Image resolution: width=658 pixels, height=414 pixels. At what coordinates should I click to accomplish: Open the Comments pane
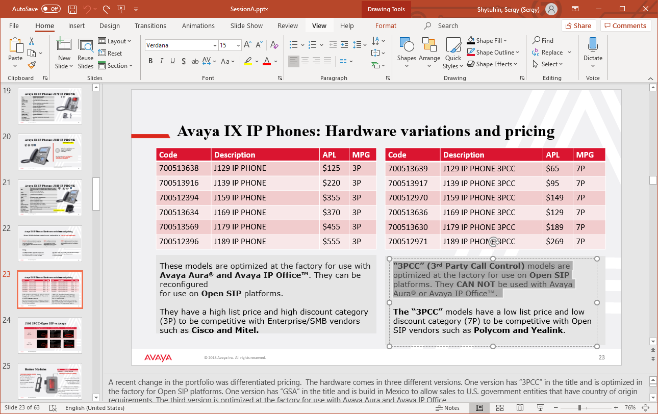pyautogui.click(x=626, y=25)
